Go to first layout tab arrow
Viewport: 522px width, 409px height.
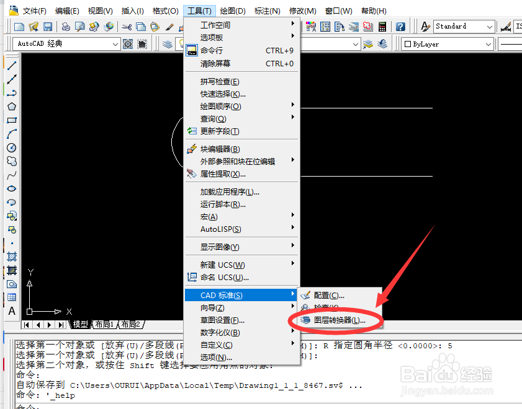coord(27,325)
